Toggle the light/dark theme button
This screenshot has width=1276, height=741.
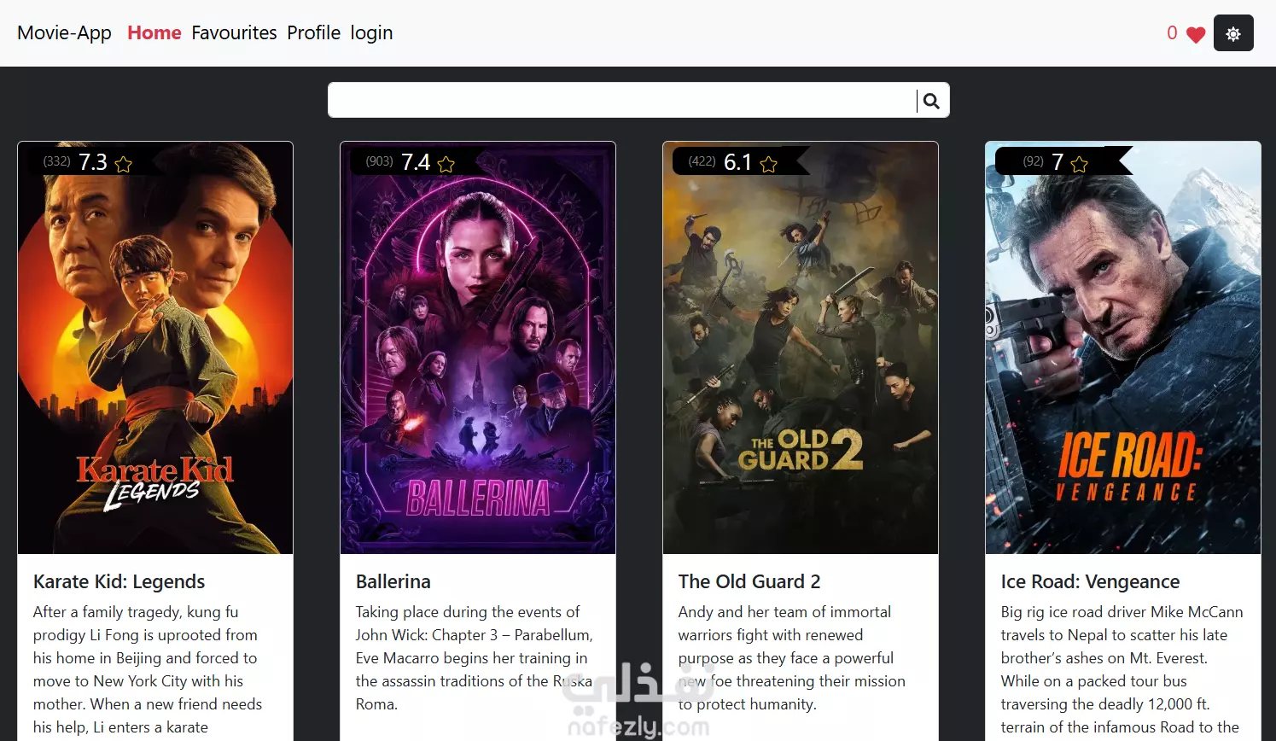point(1233,33)
